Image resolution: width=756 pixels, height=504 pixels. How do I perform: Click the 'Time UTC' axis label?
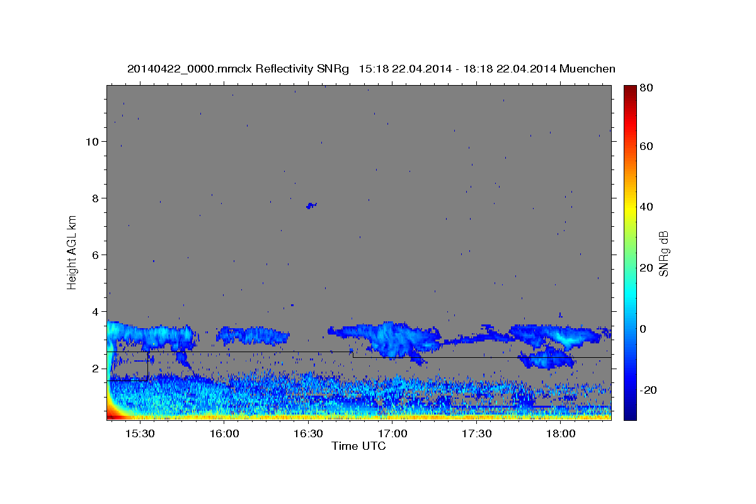coord(358,446)
